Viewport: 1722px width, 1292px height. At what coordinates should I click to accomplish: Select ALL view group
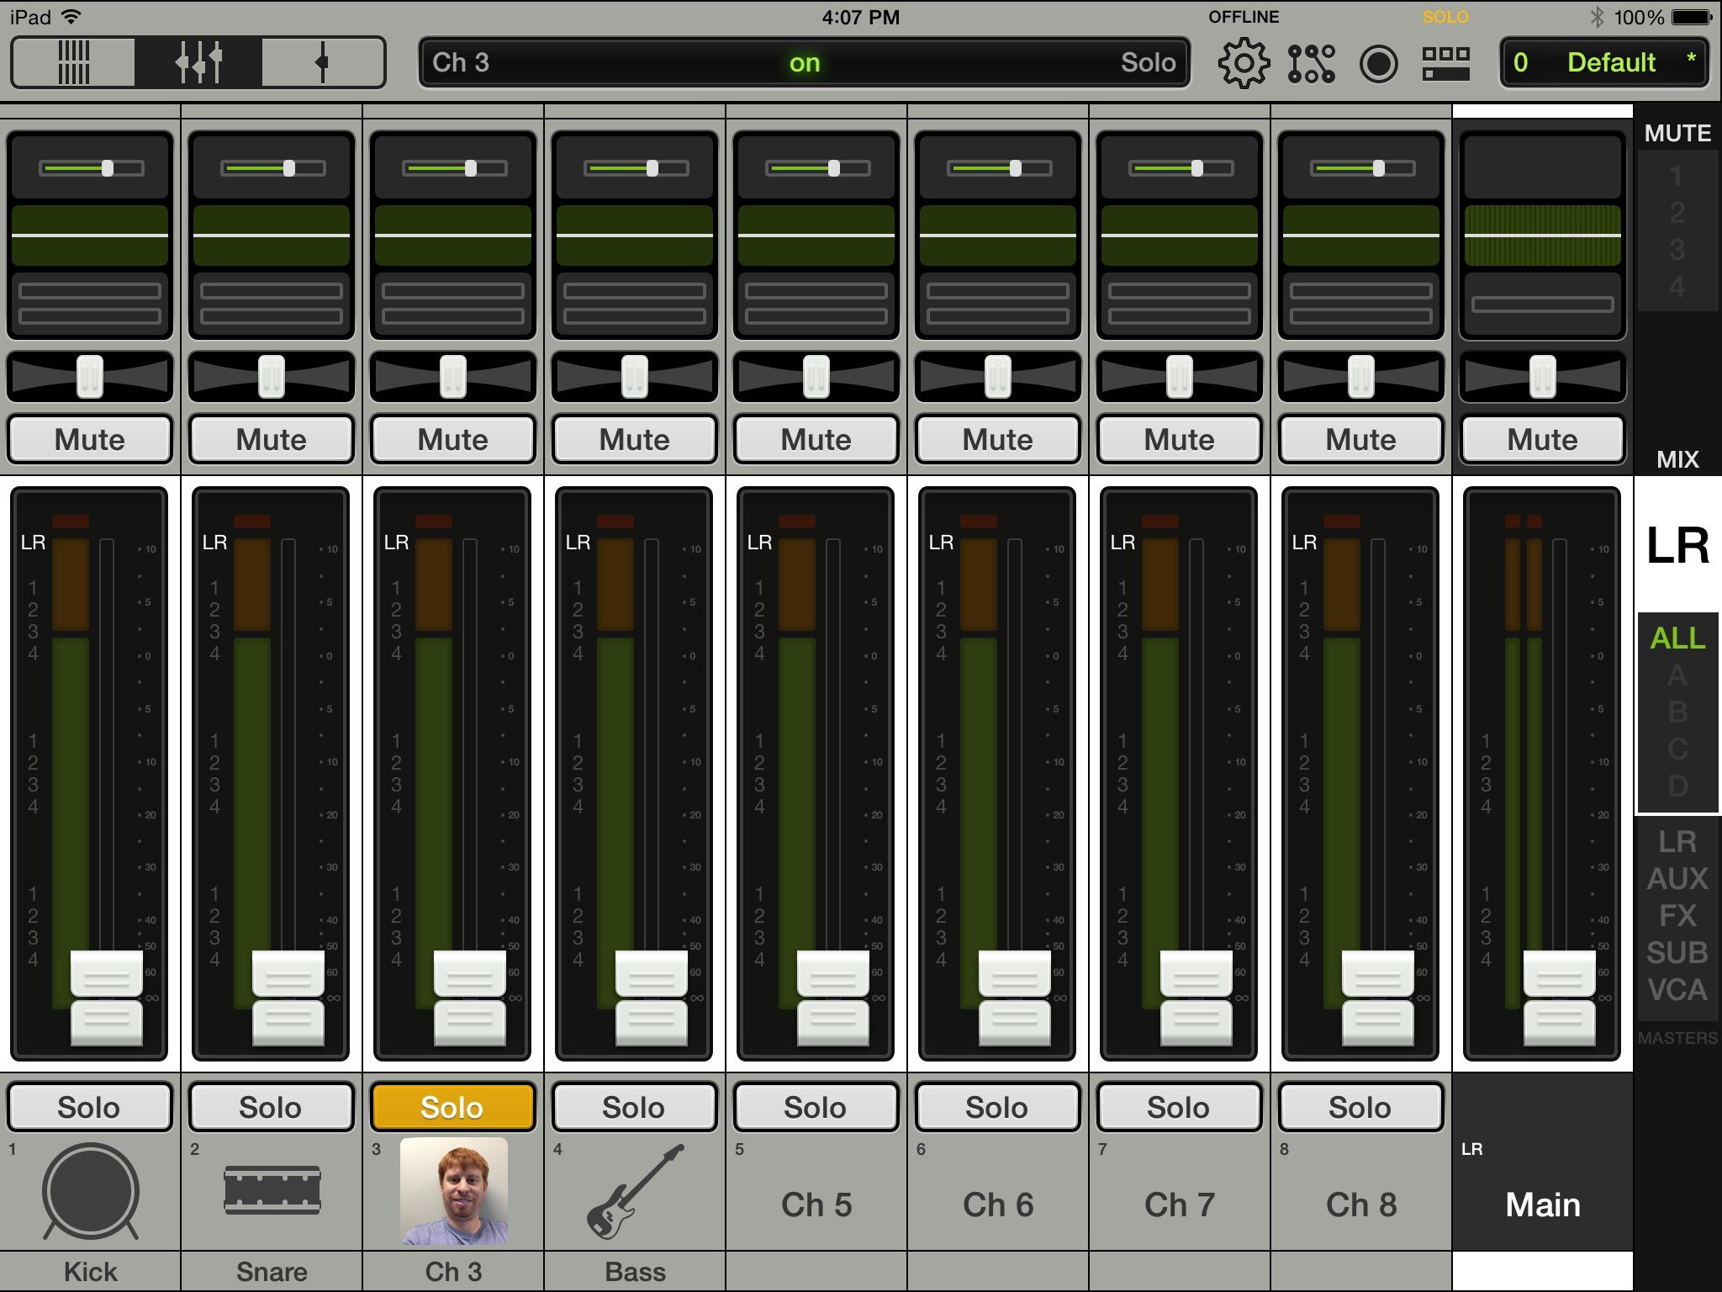click(1677, 638)
